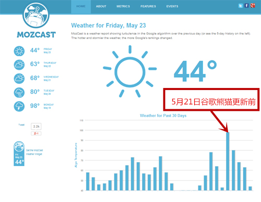Screen dimensions: 261x202
Task: Click the large 44° temperature reading
Action: [195, 71]
